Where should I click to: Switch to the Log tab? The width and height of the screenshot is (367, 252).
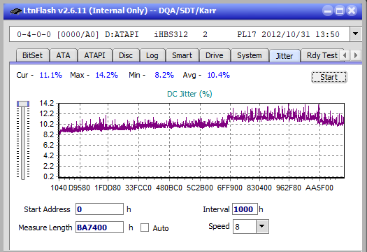(152, 55)
